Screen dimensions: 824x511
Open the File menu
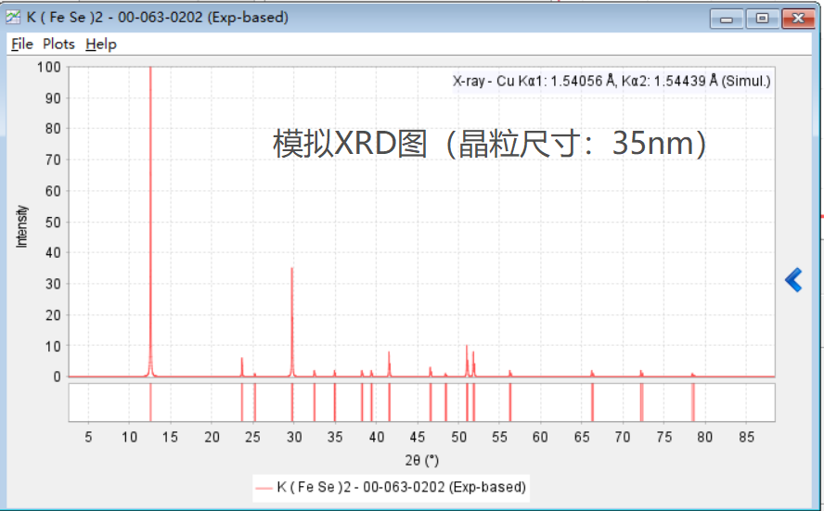(22, 45)
